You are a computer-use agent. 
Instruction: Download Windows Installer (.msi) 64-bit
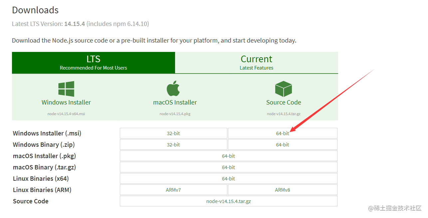(283, 133)
